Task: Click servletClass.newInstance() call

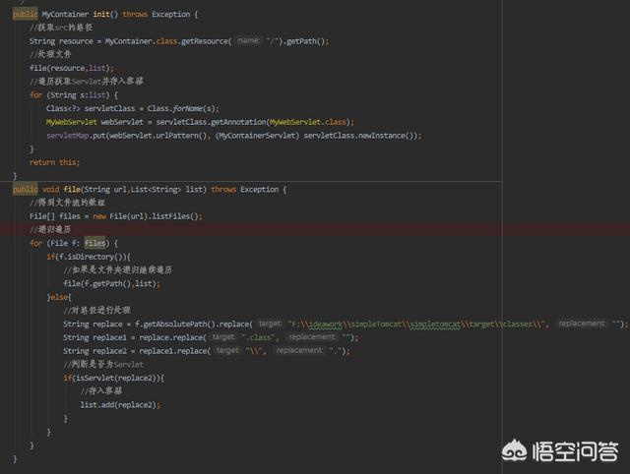Action: pos(360,136)
